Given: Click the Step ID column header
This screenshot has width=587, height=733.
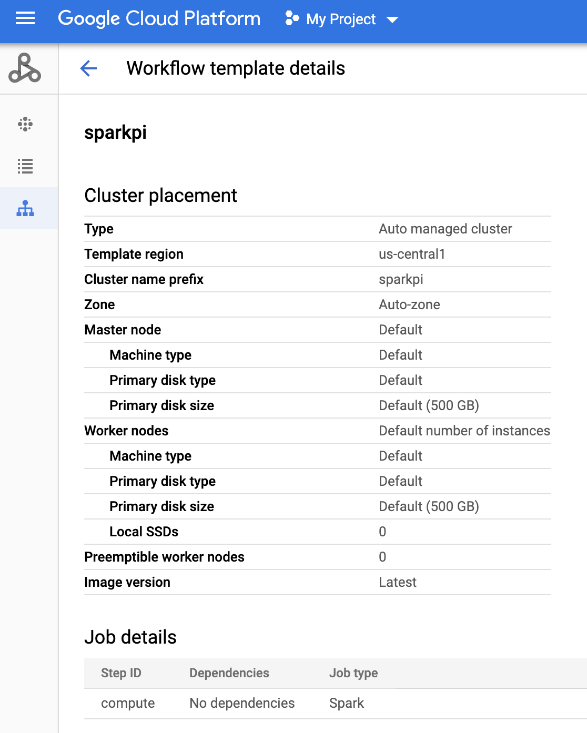Looking at the screenshot, I should click(121, 673).
